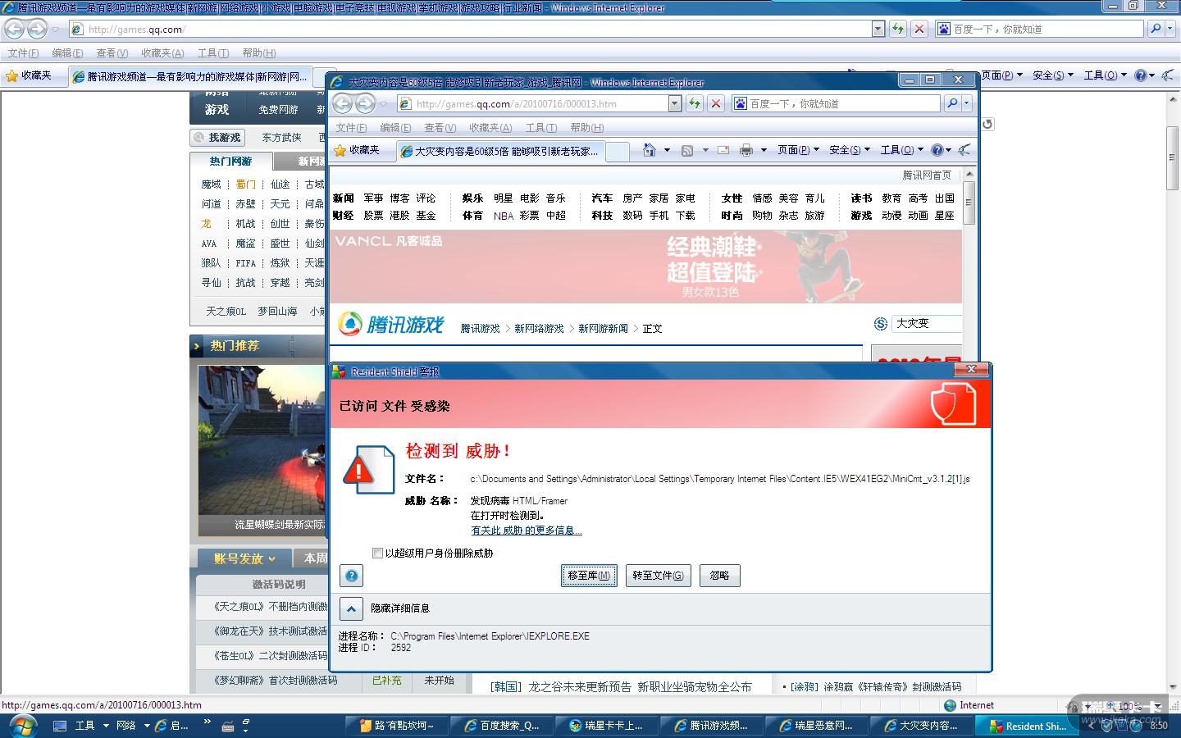Click Forward arrow in front IE window
This screenshot has height=738, width=1181.
(365, 103)
